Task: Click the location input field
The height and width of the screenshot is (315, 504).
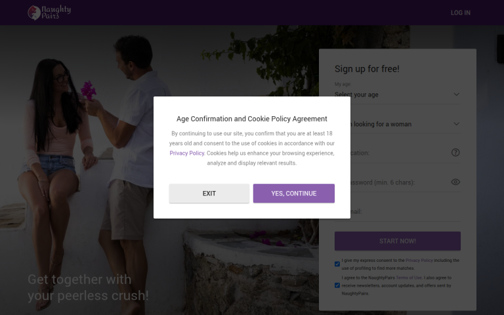Action: 397,153
